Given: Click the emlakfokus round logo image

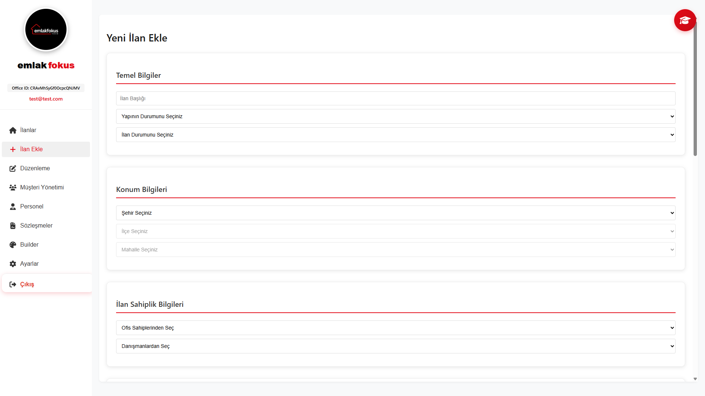Looking at the screenshot, I should [46, 29].
